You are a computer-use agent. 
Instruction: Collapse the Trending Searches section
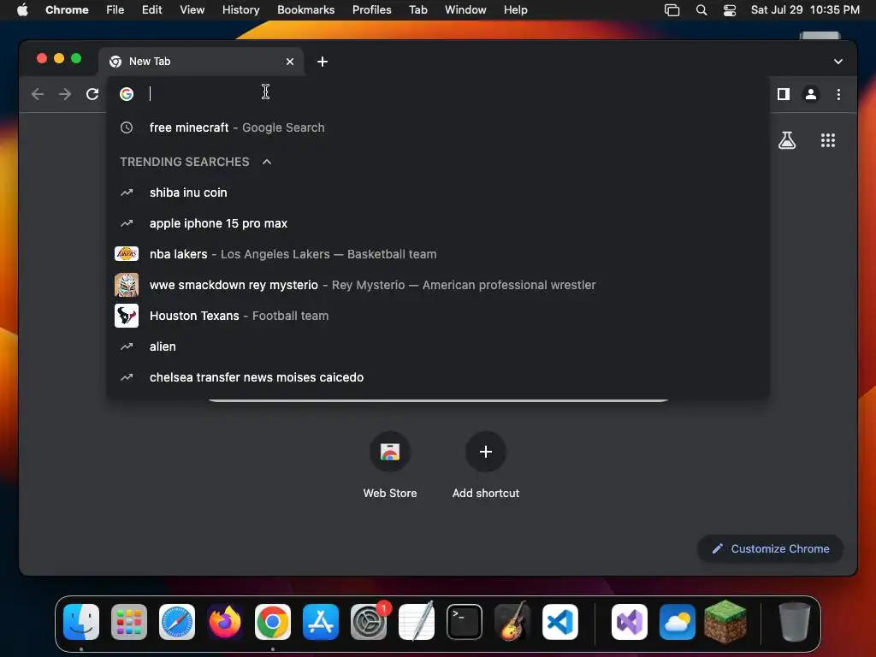tap(267, 162)
